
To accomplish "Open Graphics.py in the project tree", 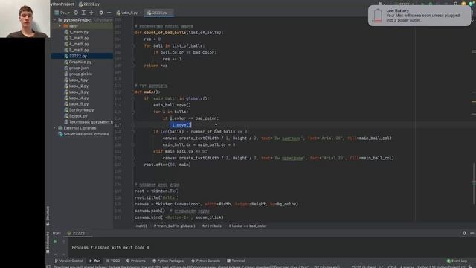I will click(x=77, y=62).
